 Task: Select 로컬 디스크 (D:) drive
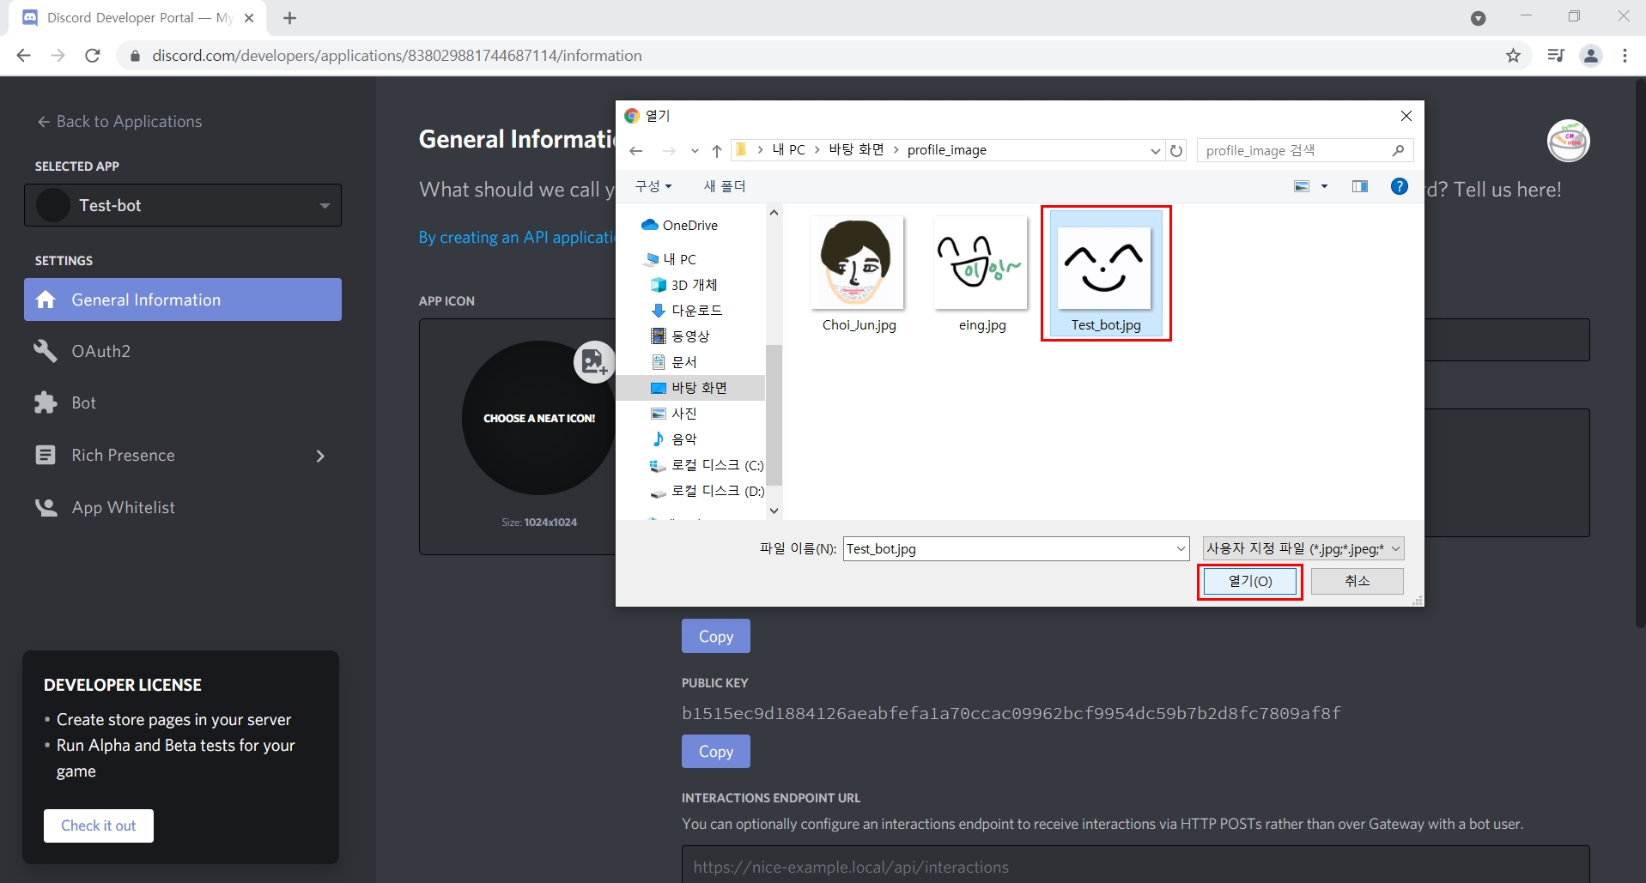pyautogui.click(x=707, y=491)
